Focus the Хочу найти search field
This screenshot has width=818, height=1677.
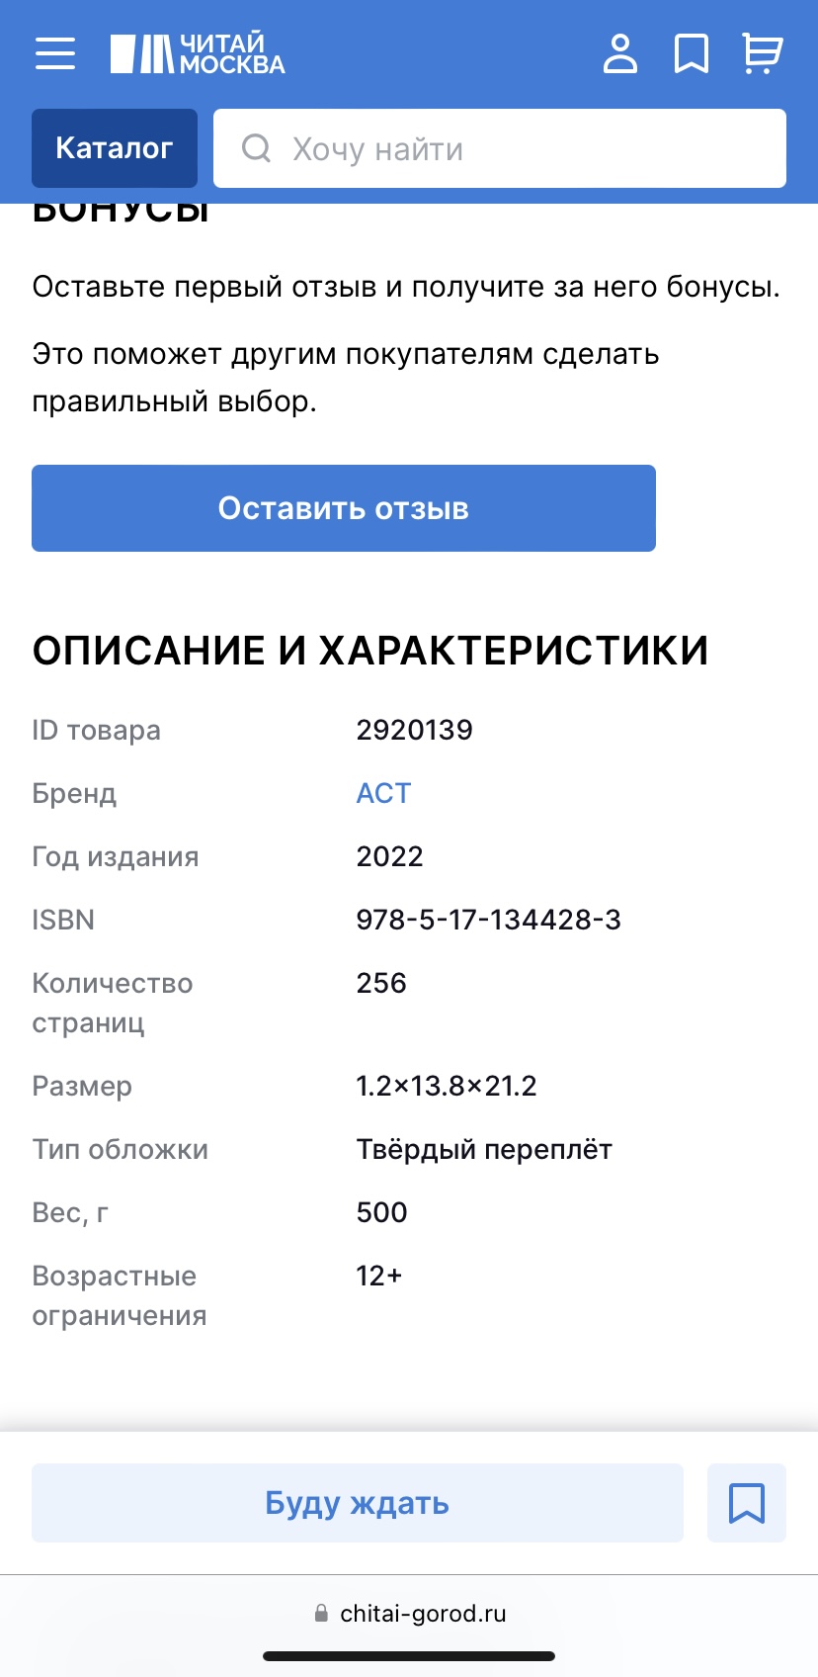click(x=500, y=148)
